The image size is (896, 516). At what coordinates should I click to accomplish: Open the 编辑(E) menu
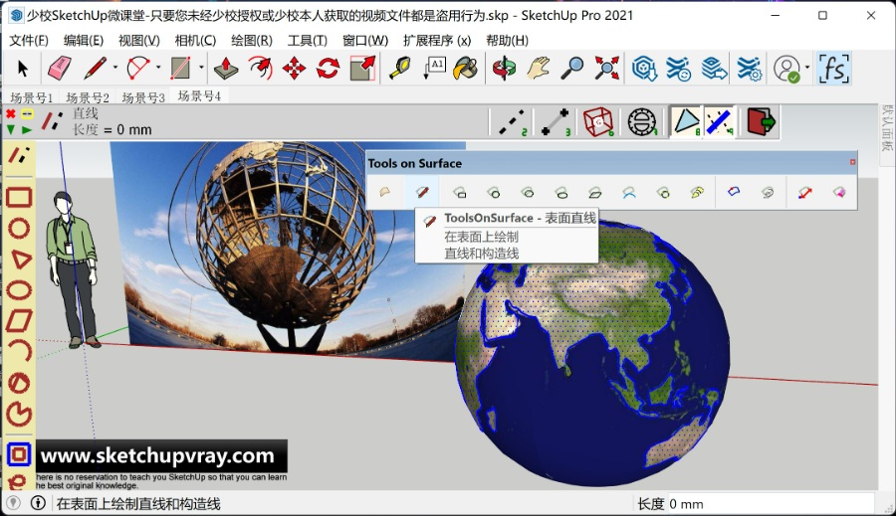pyautogui.click(x=84, y=41)
